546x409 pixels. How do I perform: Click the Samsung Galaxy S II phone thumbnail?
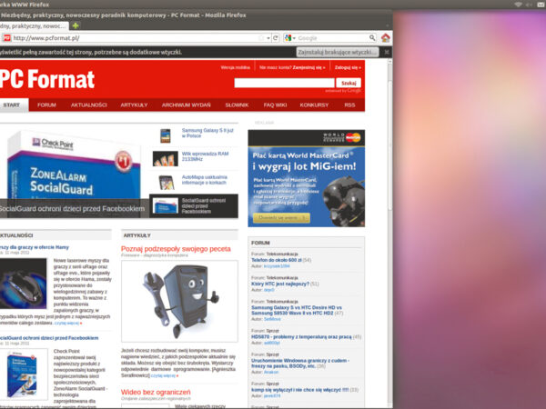(x=166, y=135)
